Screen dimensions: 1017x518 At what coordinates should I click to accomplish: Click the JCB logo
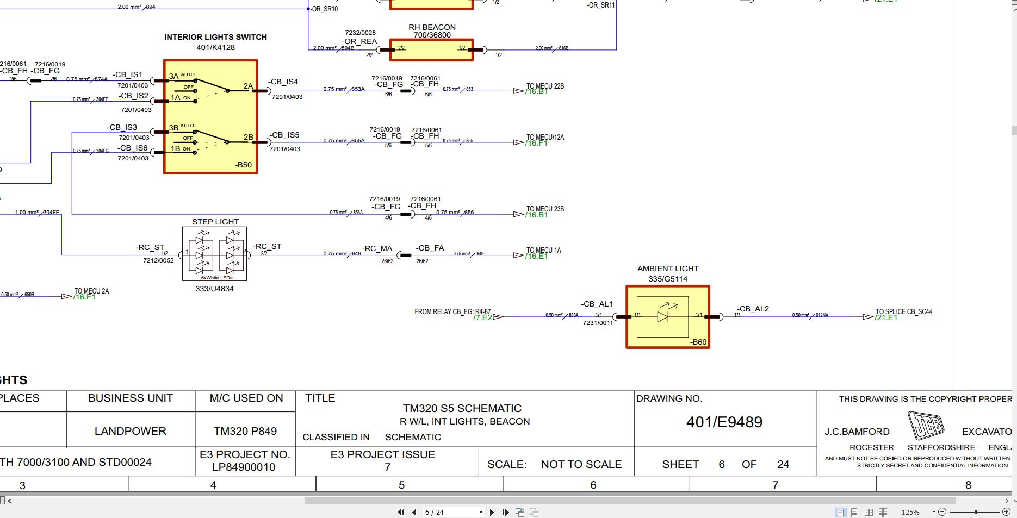pyautogui.click(x=926, y=425)
